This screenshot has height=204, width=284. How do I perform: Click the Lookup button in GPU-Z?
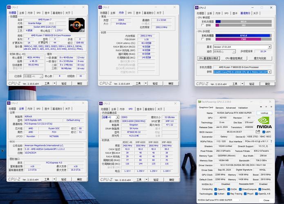click(264, 113)
